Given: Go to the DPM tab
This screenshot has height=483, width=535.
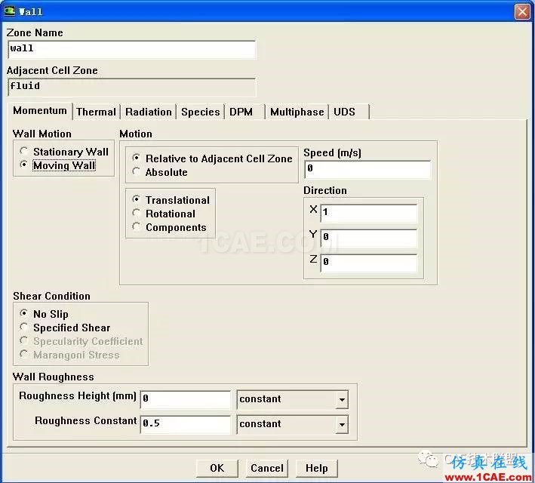Looking at the screenshot, I should pyautogui.click(x=244, y=112).
